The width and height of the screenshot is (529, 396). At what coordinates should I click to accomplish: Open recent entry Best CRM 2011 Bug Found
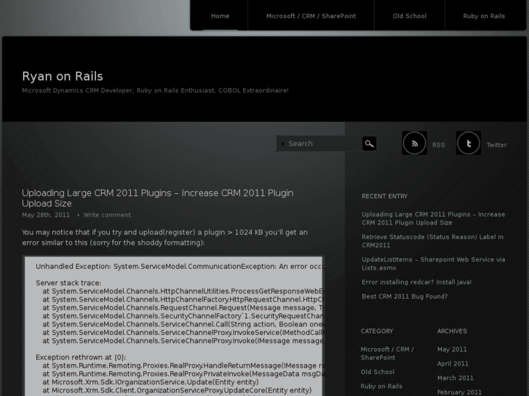[x=405, y=296]
